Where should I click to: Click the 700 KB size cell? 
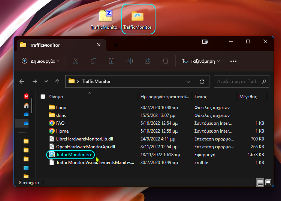coord(257,139)
